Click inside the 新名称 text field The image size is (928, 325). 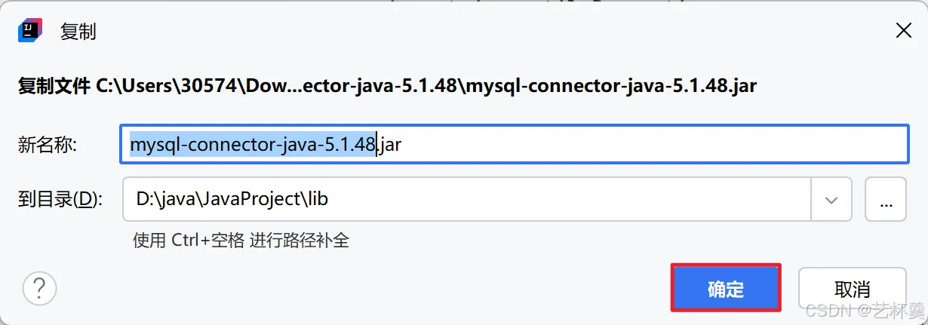[x=515, y=144]
